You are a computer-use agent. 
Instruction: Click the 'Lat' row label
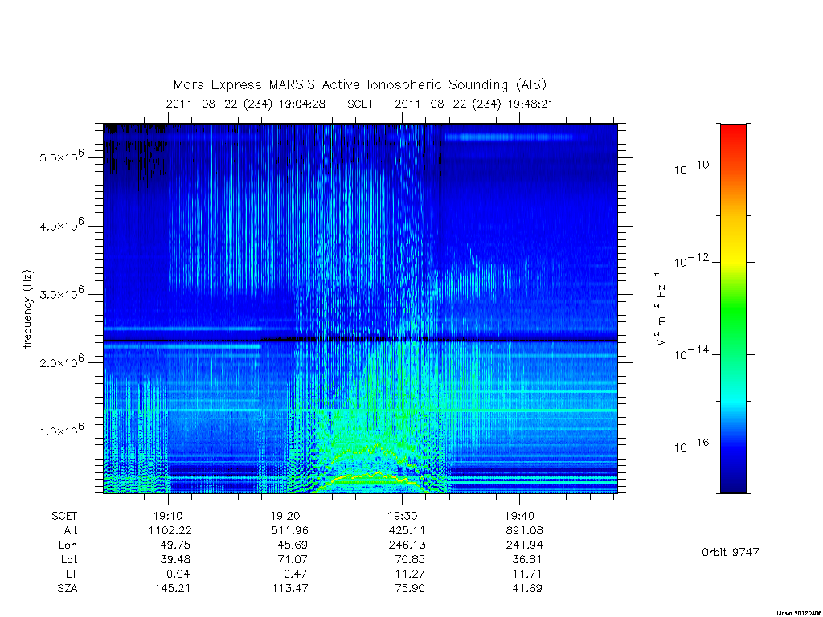coord(69,559)
